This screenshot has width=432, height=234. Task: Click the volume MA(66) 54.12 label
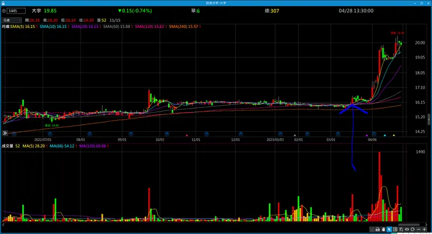pyautogui.click(x=63, y=146)
